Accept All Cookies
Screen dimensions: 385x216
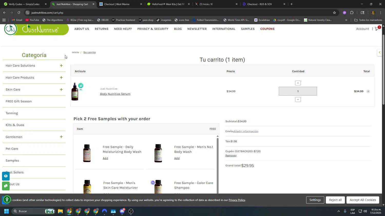coord(363,200)
